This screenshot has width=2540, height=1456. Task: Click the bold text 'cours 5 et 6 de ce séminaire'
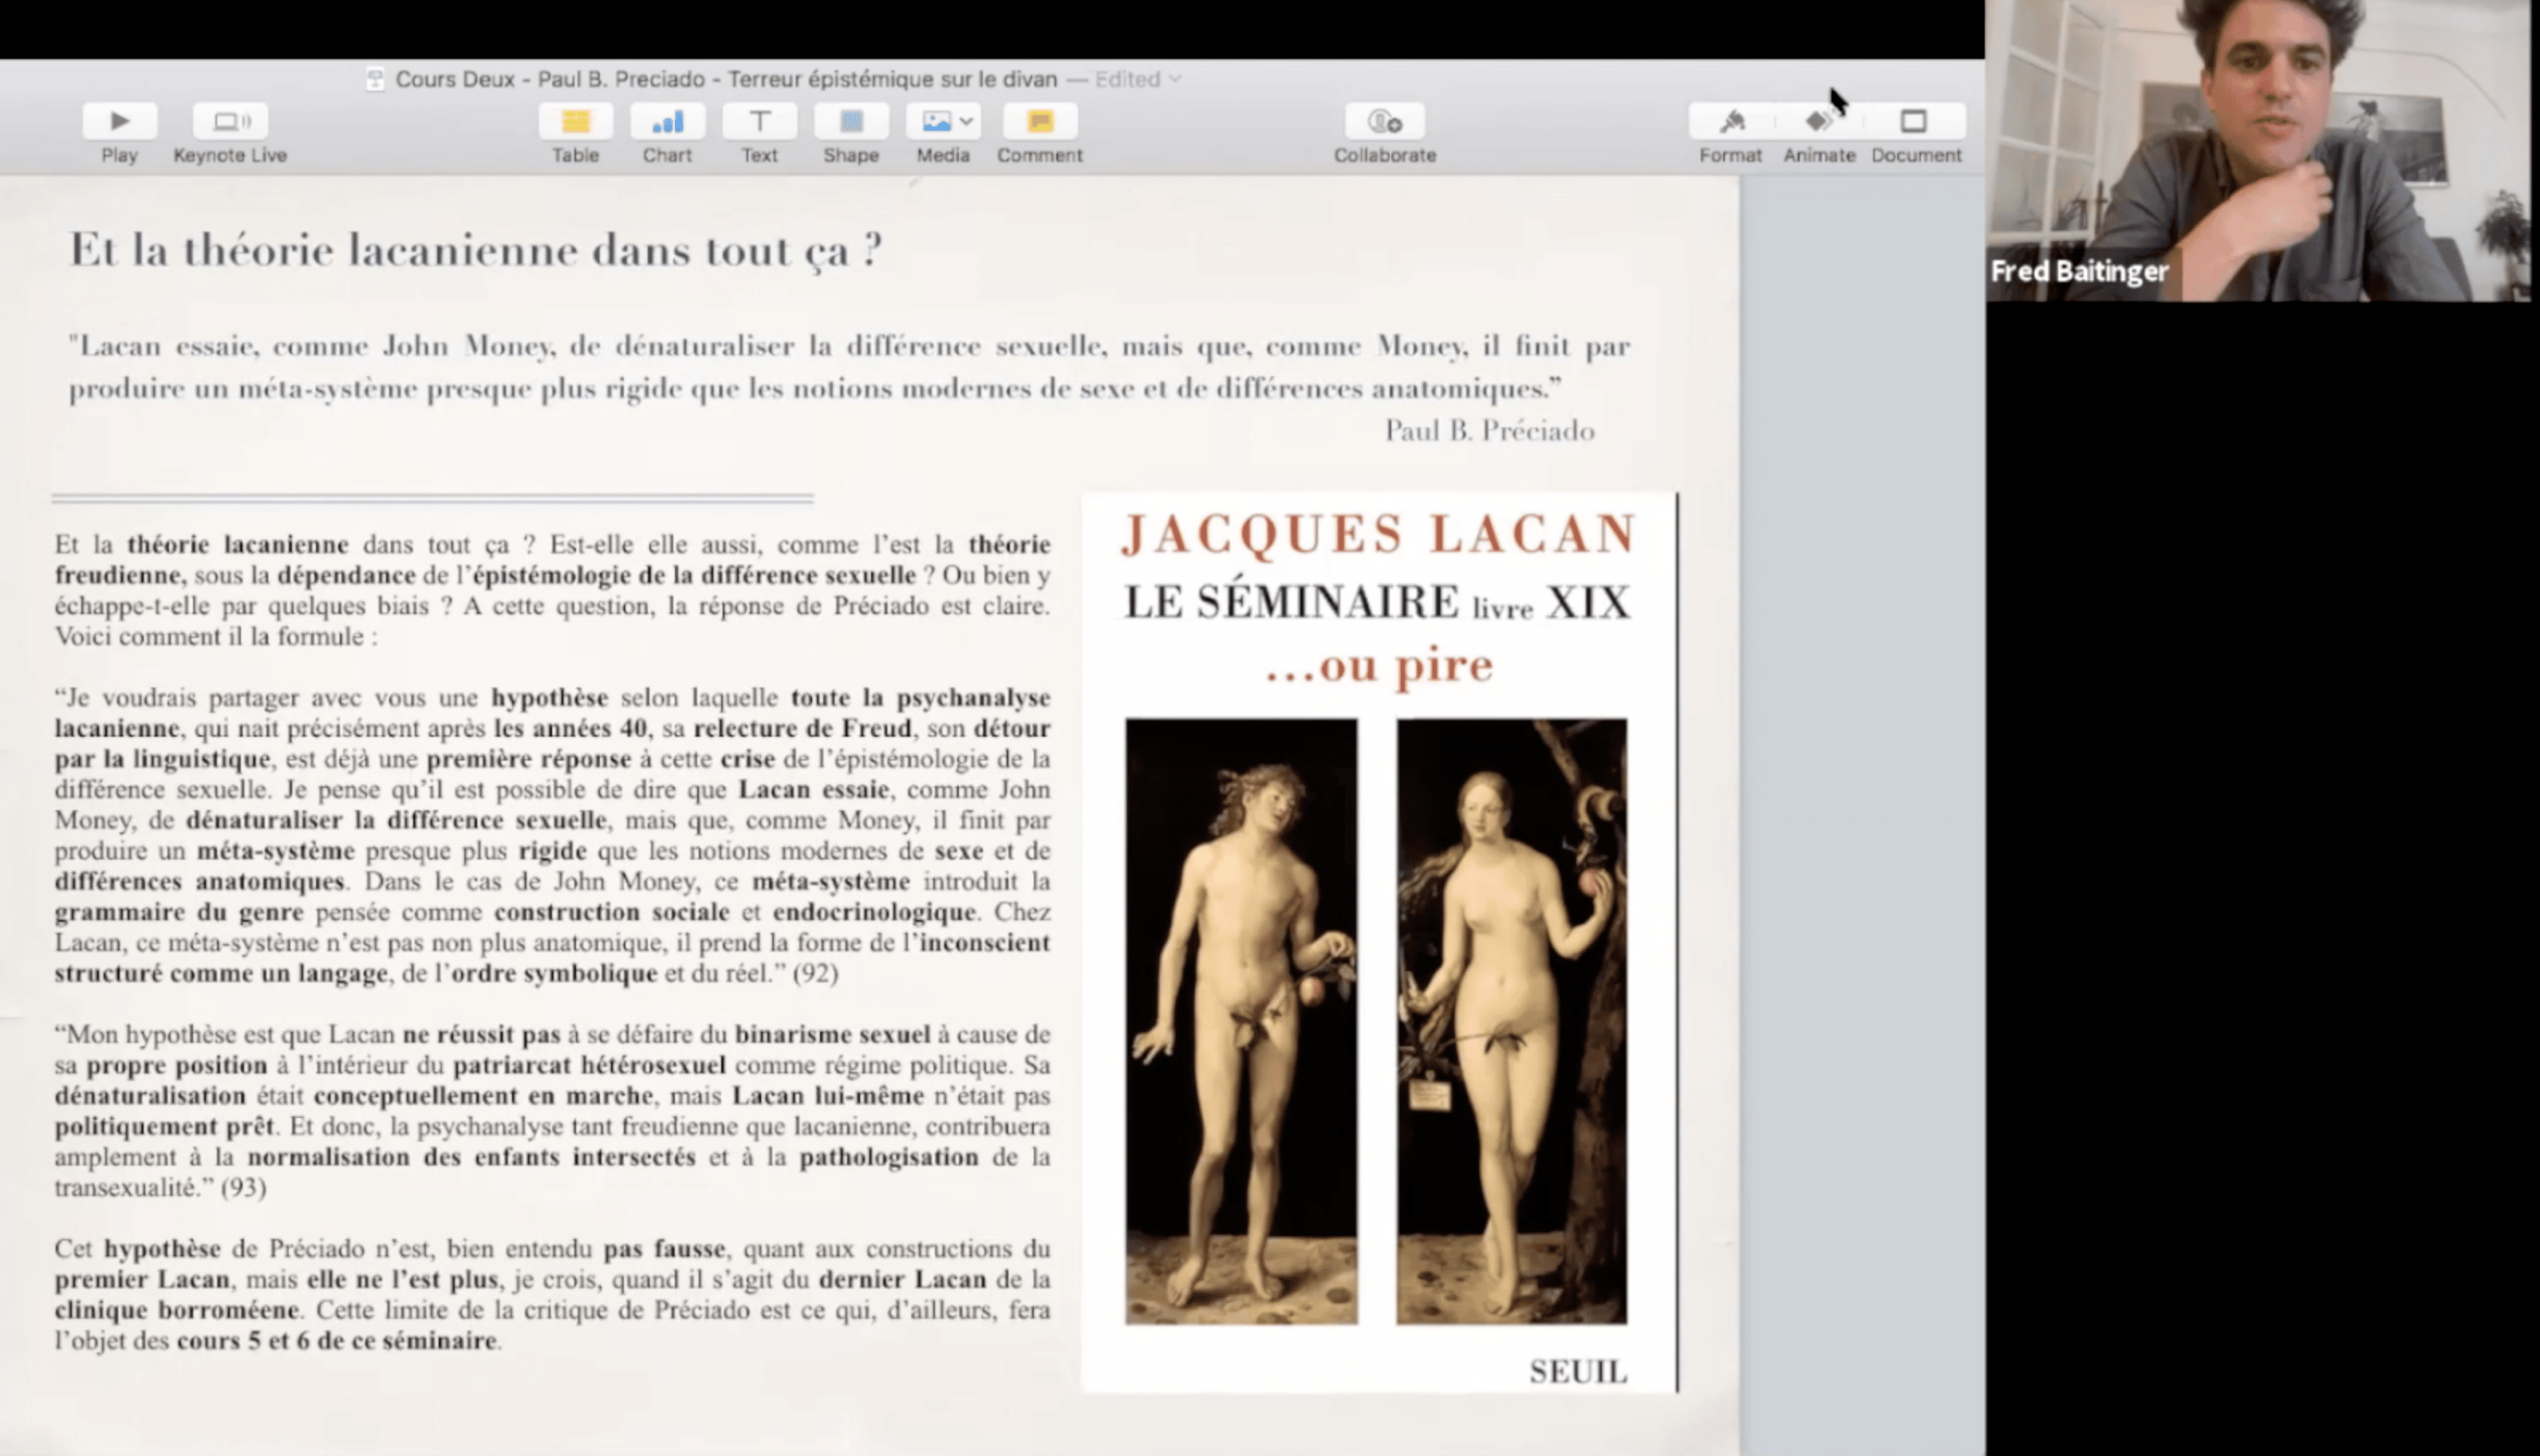click(x=336, y=1340)
